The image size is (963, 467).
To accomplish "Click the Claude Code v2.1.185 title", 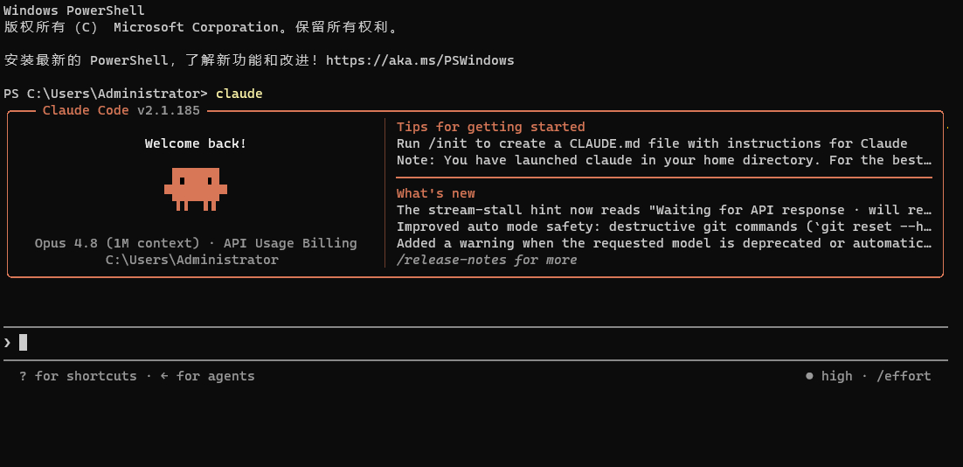I will [x=121, y=110].
